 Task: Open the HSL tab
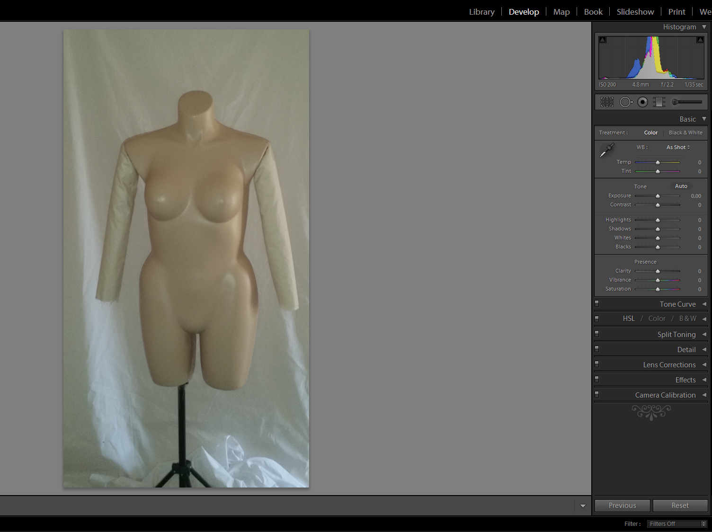(x=629, y=319)
